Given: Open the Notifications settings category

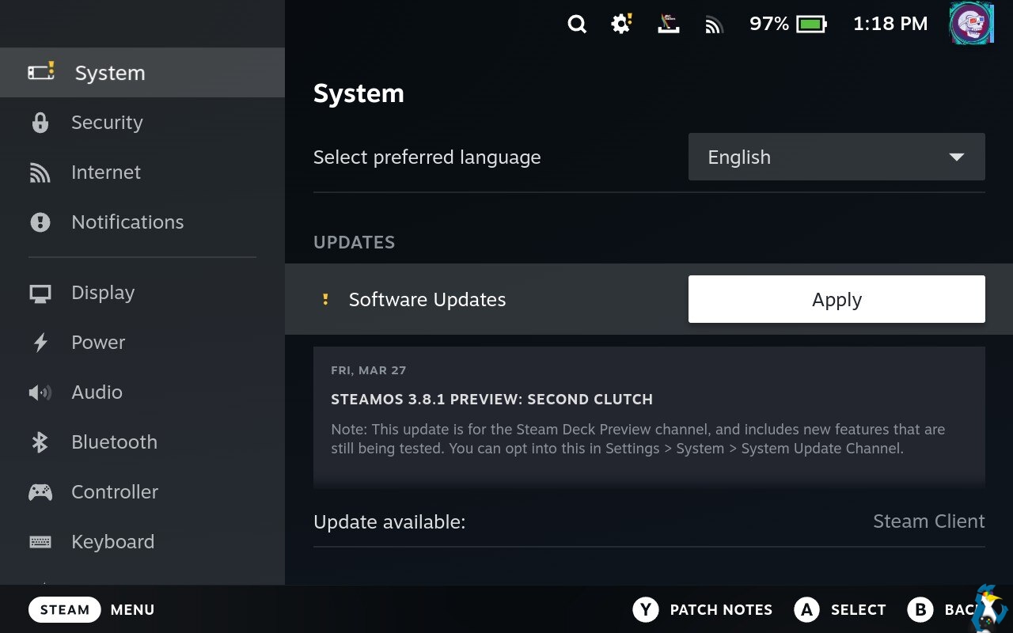Looking at the screenshot, I should (127, 222).
